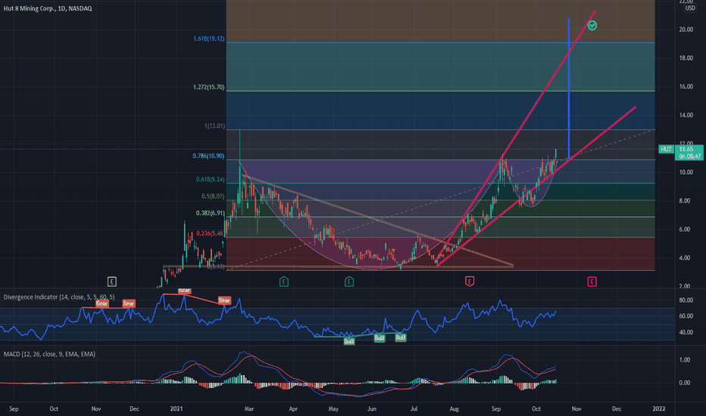Click the 16.00 price axis label
Image resolution: width=706 pixels, height=416 pixels.
686,87
